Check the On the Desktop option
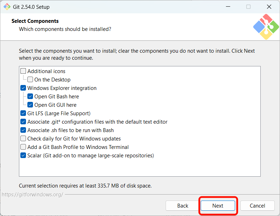280x216 pixels. coord(30,80)
